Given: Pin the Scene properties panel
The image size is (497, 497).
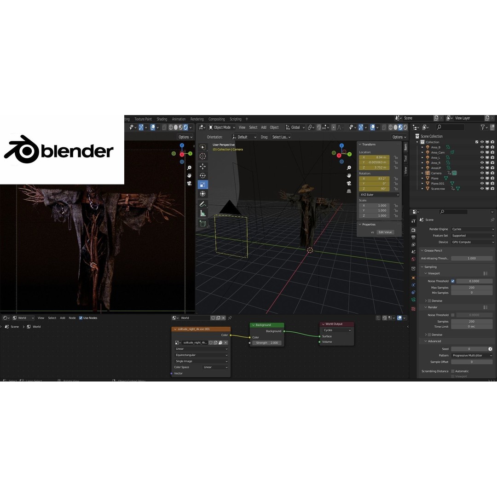Looking at the screenshot, I should point(492,220).
